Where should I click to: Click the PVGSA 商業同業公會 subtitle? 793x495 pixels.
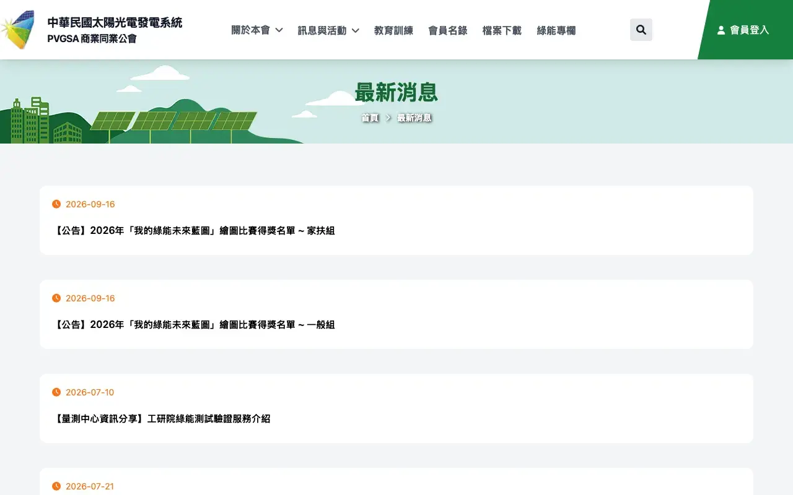(x=92, y=39)
